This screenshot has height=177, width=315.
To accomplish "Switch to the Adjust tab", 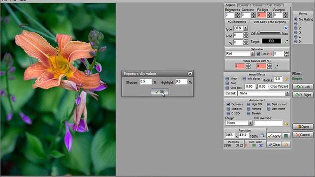I will pos(230,5).
